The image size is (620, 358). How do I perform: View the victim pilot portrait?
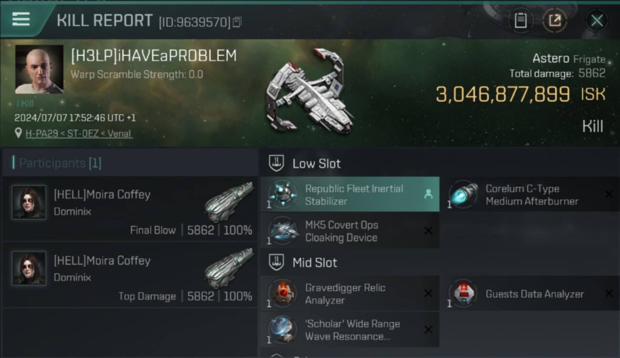coord(39,69)
